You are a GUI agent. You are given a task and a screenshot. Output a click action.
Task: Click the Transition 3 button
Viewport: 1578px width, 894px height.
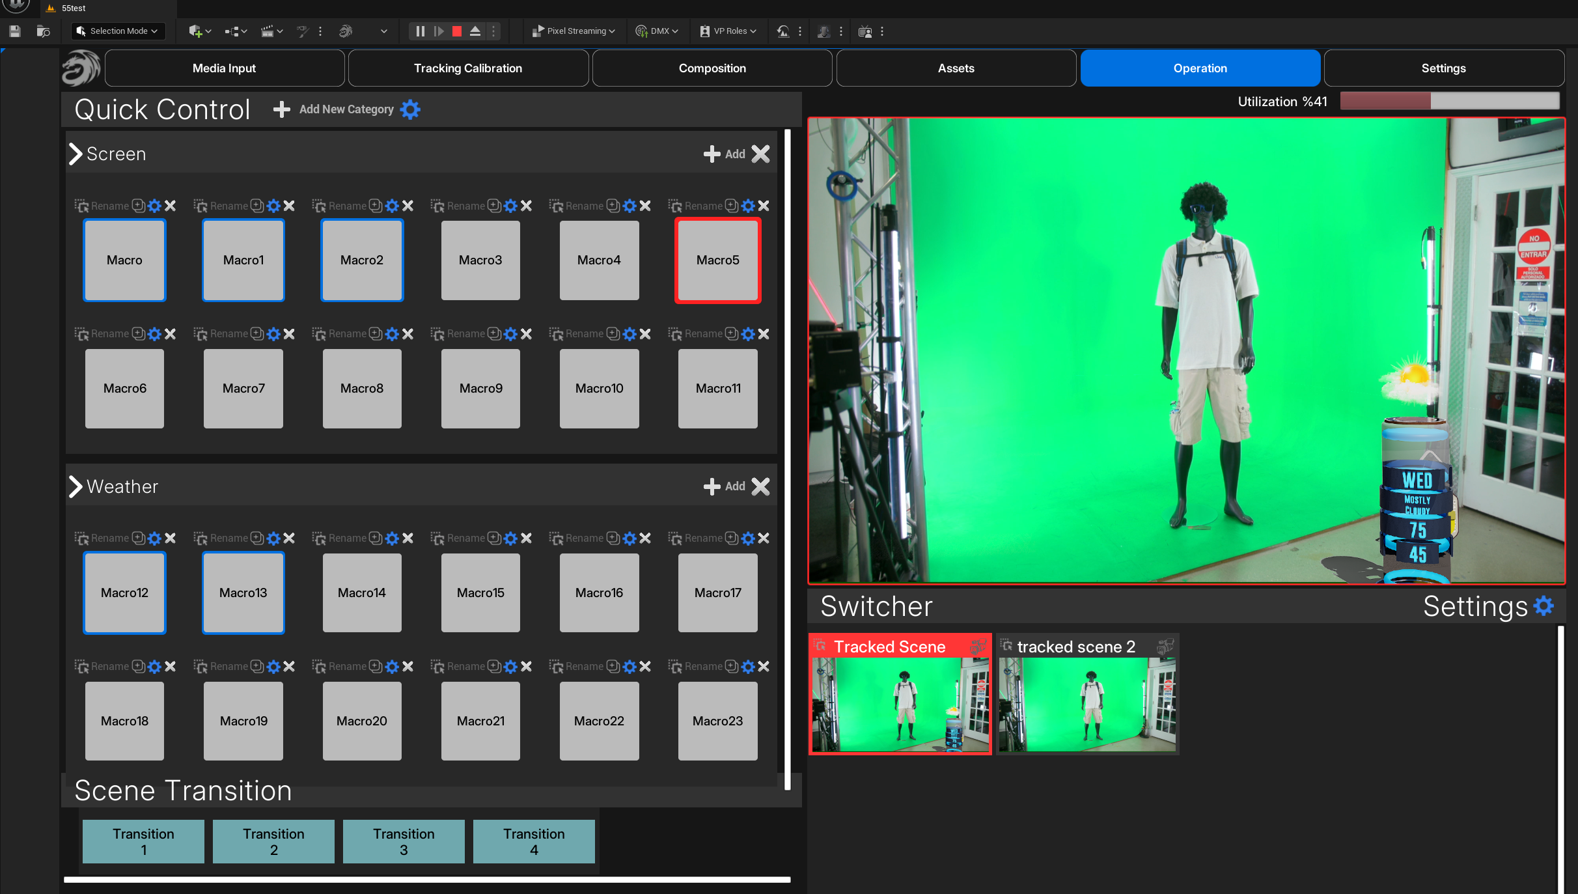coord(404,841)
